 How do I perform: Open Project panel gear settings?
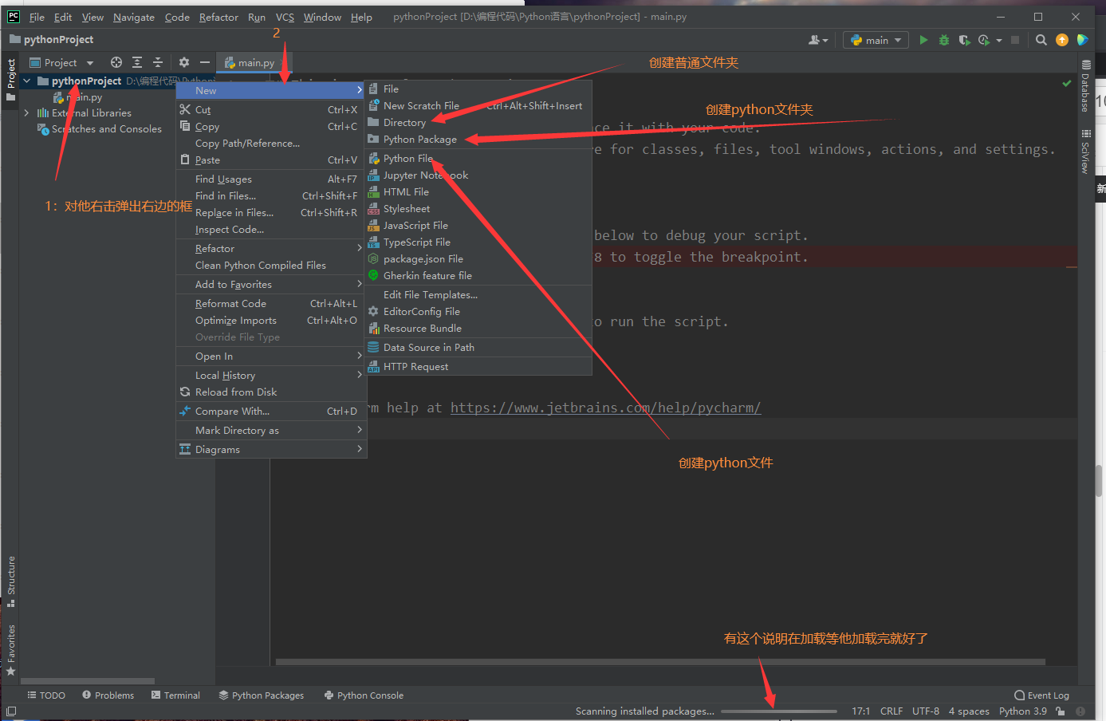(x=184, y=62)
